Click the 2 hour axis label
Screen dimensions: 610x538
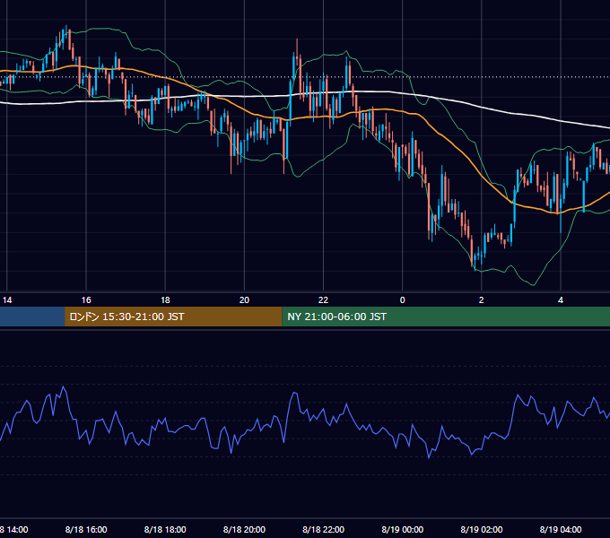point(481,300)
